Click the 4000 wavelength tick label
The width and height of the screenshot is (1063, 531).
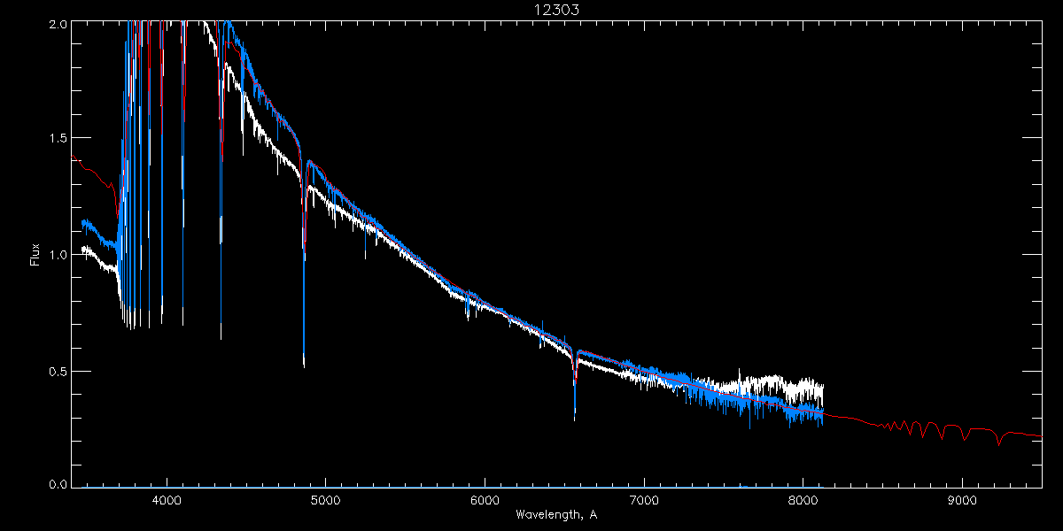click(x=166, y=501)
